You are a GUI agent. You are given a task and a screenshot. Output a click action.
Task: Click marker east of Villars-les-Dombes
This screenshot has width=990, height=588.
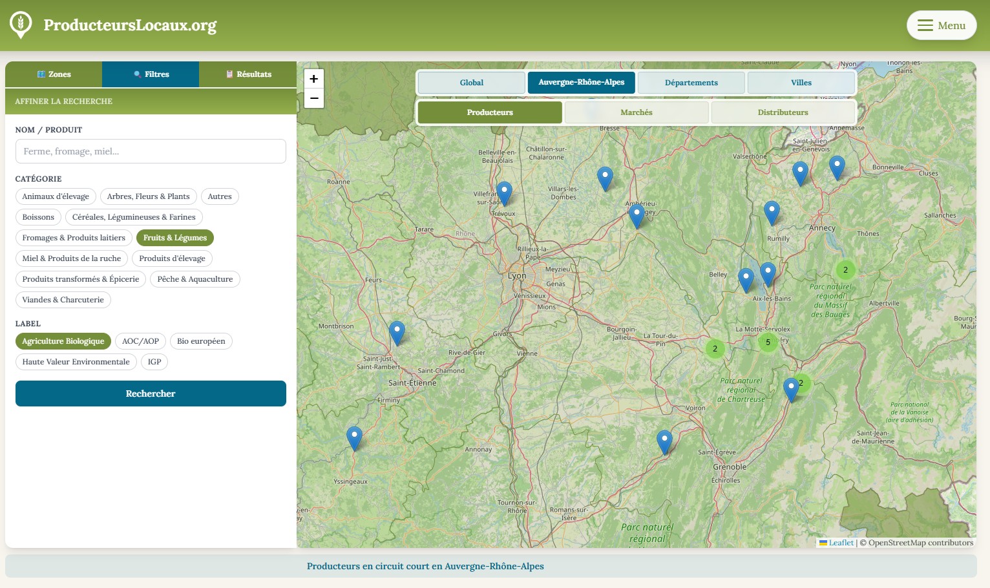coord(605,178)
